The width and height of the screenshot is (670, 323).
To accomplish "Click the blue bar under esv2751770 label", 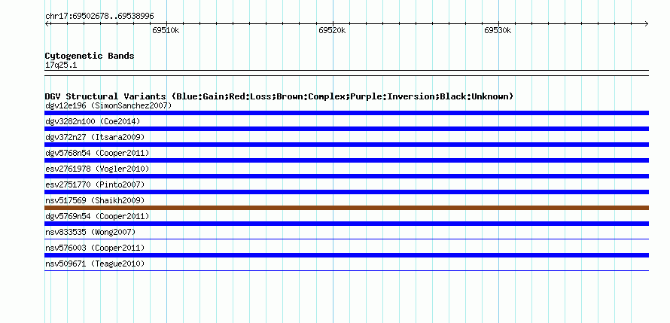I will [x=346, y=192].
